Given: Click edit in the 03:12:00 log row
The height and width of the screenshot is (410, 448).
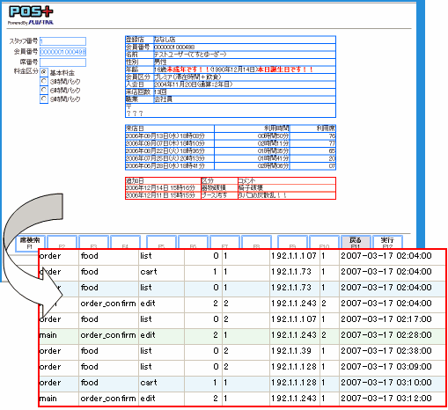Looking at the screenshot, I should 148,399.
